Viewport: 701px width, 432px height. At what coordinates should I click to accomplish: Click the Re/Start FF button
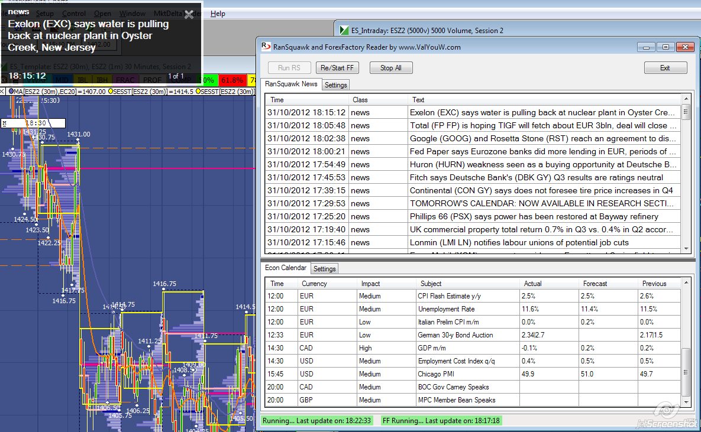pos(337,68)
